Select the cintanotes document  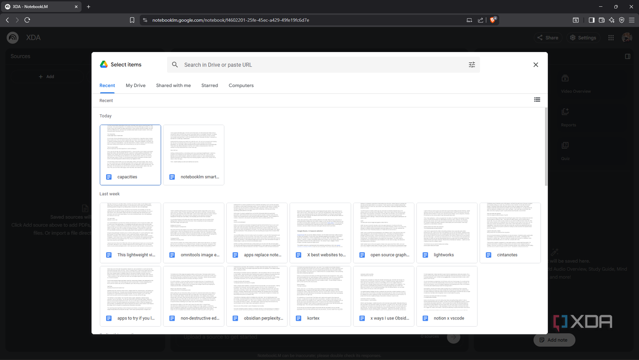coord(510,233)
